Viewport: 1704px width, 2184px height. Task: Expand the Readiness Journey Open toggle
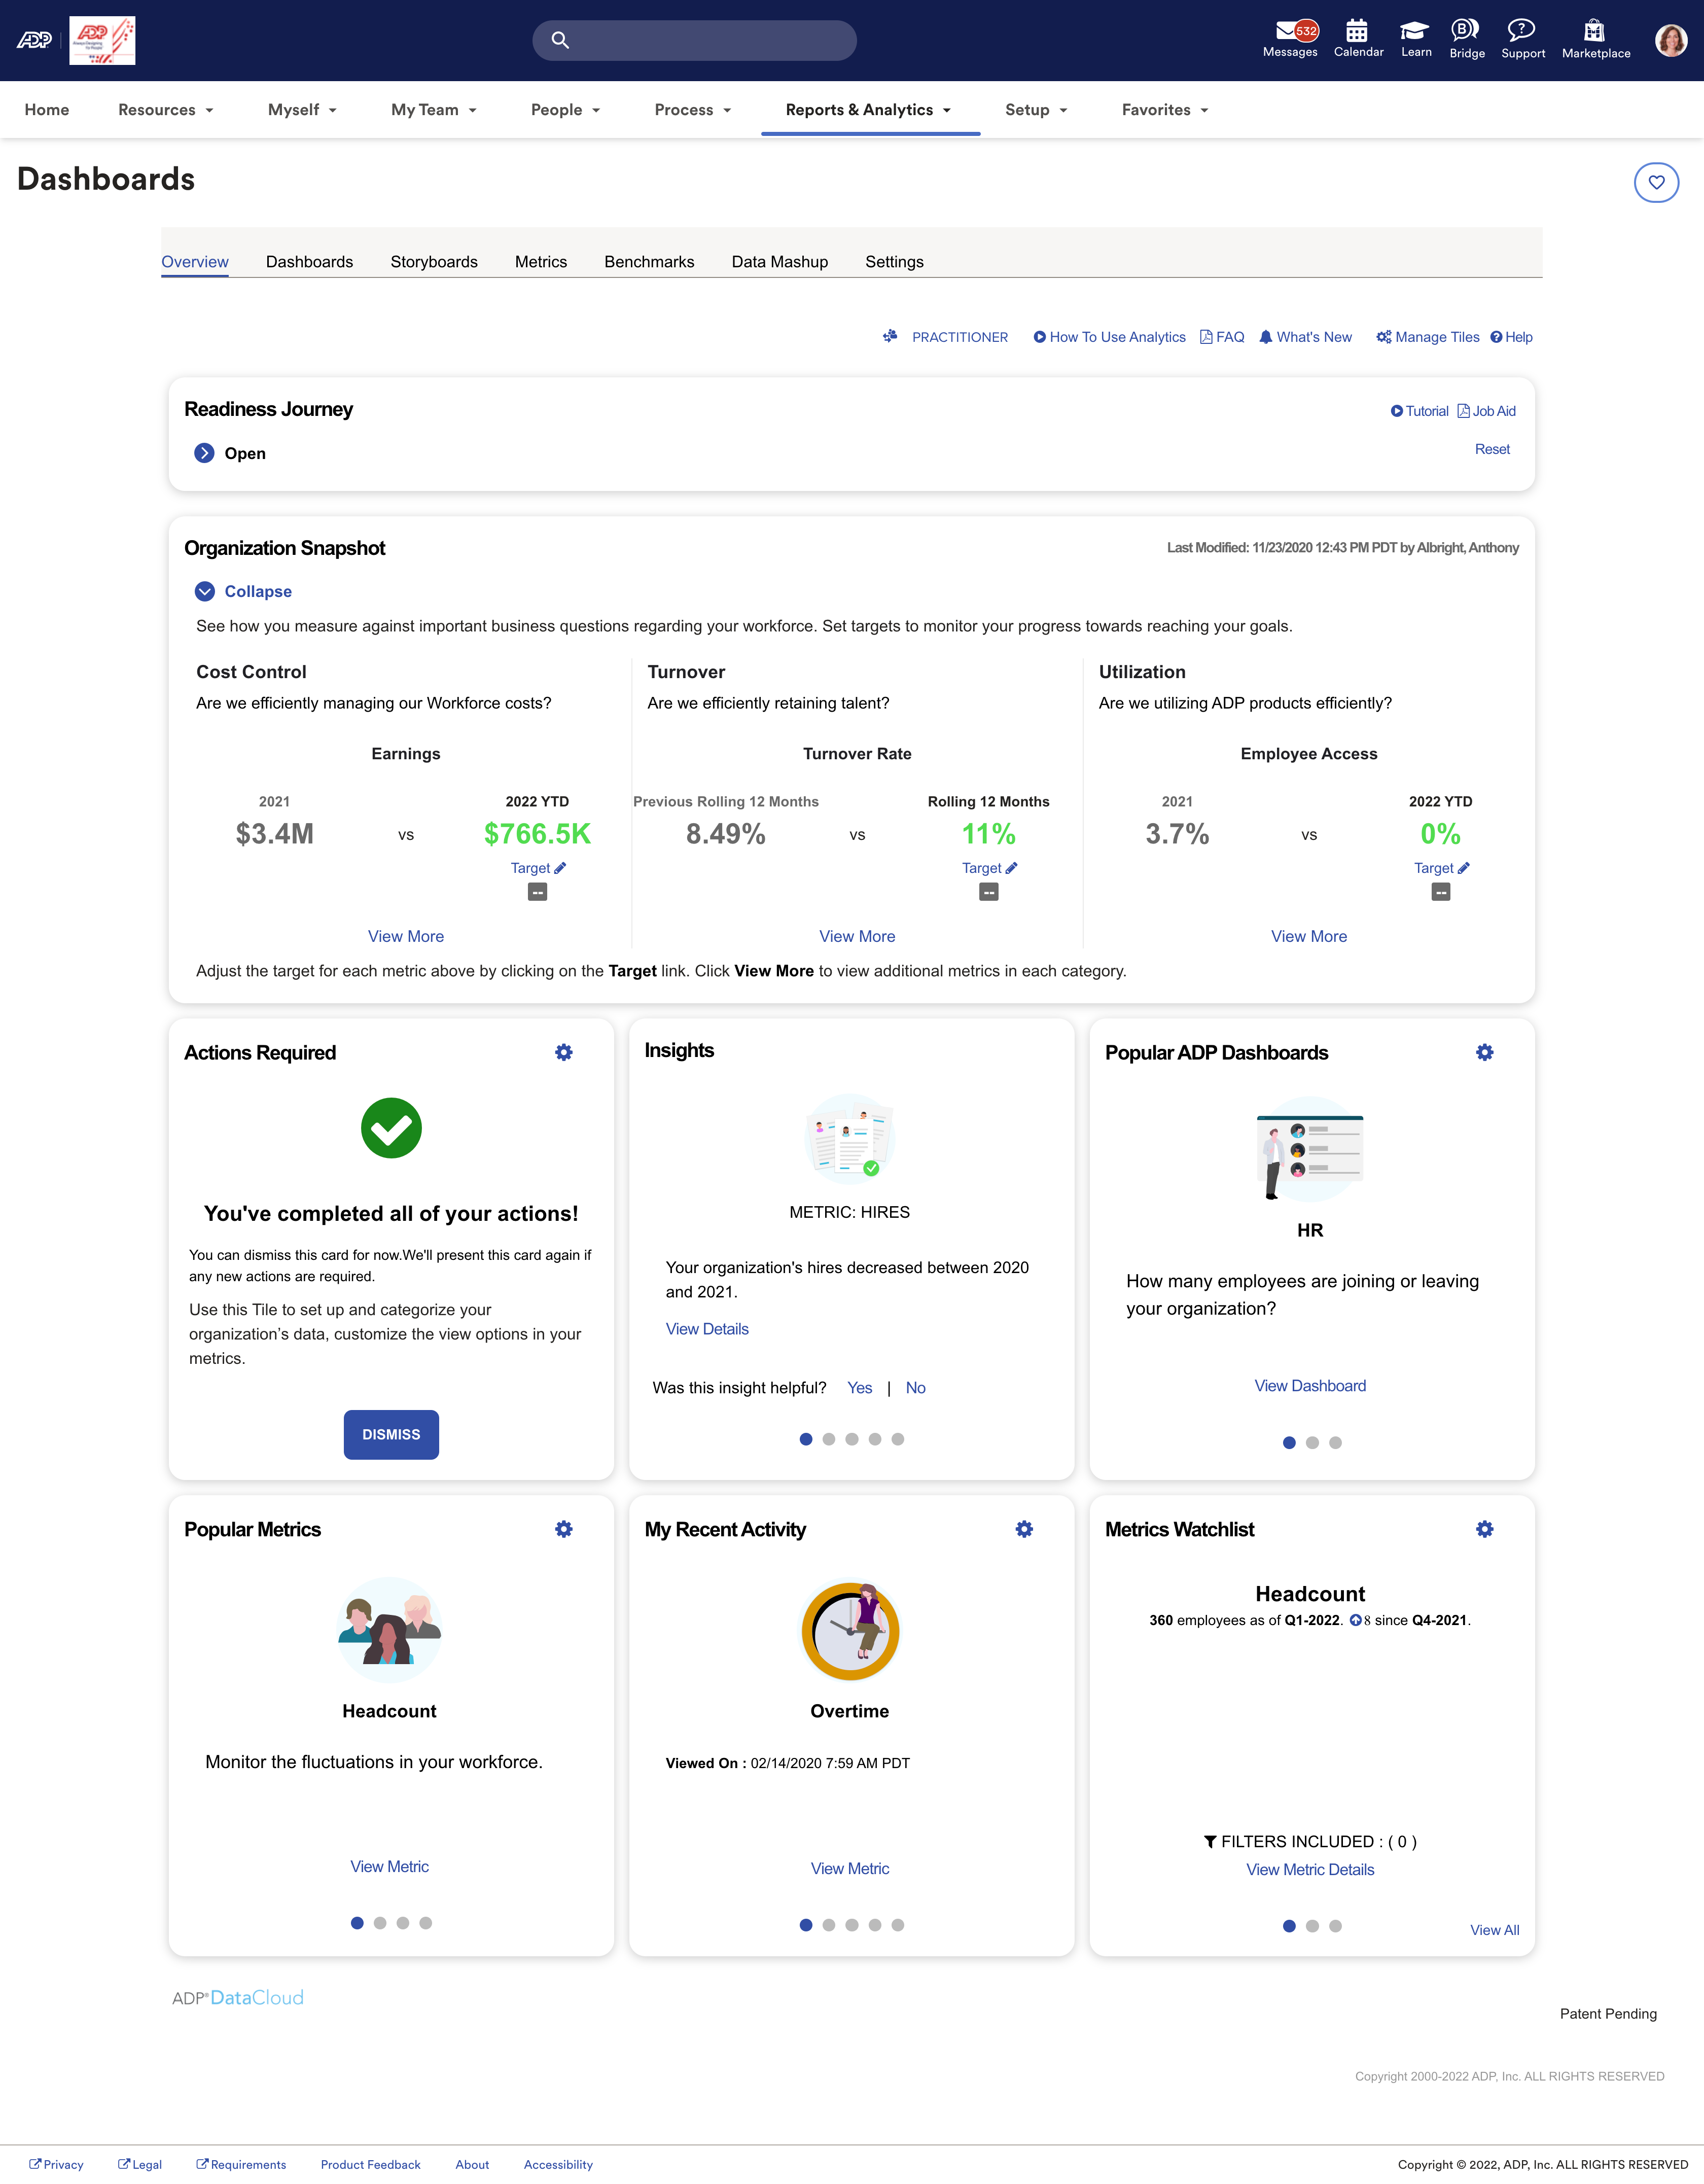(x=204, y=453)
